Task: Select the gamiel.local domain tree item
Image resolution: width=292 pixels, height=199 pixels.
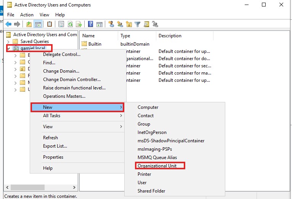Action: pos(33,48)
